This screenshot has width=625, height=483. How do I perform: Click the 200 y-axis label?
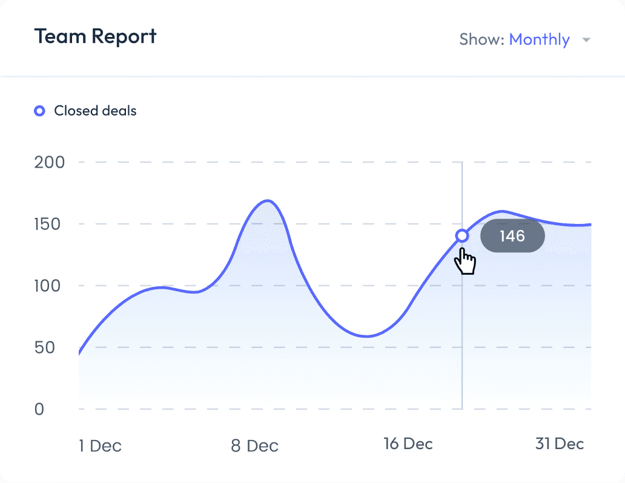click(x=50, y=162)
